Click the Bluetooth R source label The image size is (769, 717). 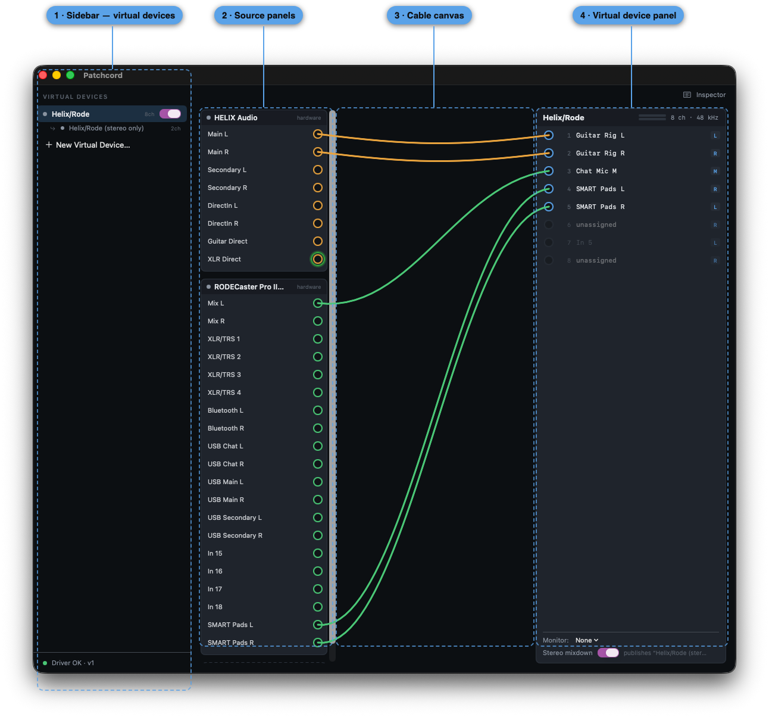click(226, 428)
